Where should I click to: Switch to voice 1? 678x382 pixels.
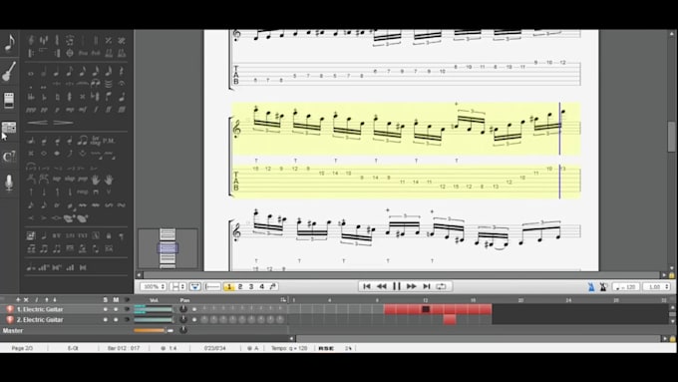pyautogui.click(x=229, y=287)
